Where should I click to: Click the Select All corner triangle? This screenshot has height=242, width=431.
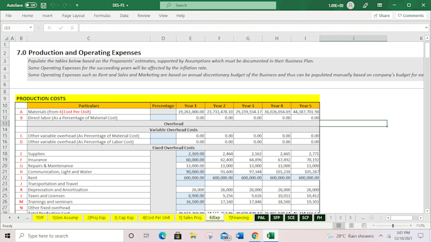[6, 39]
